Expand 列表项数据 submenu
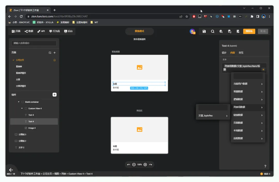Viewport: 279px width, 182px height. click(248, 107)
